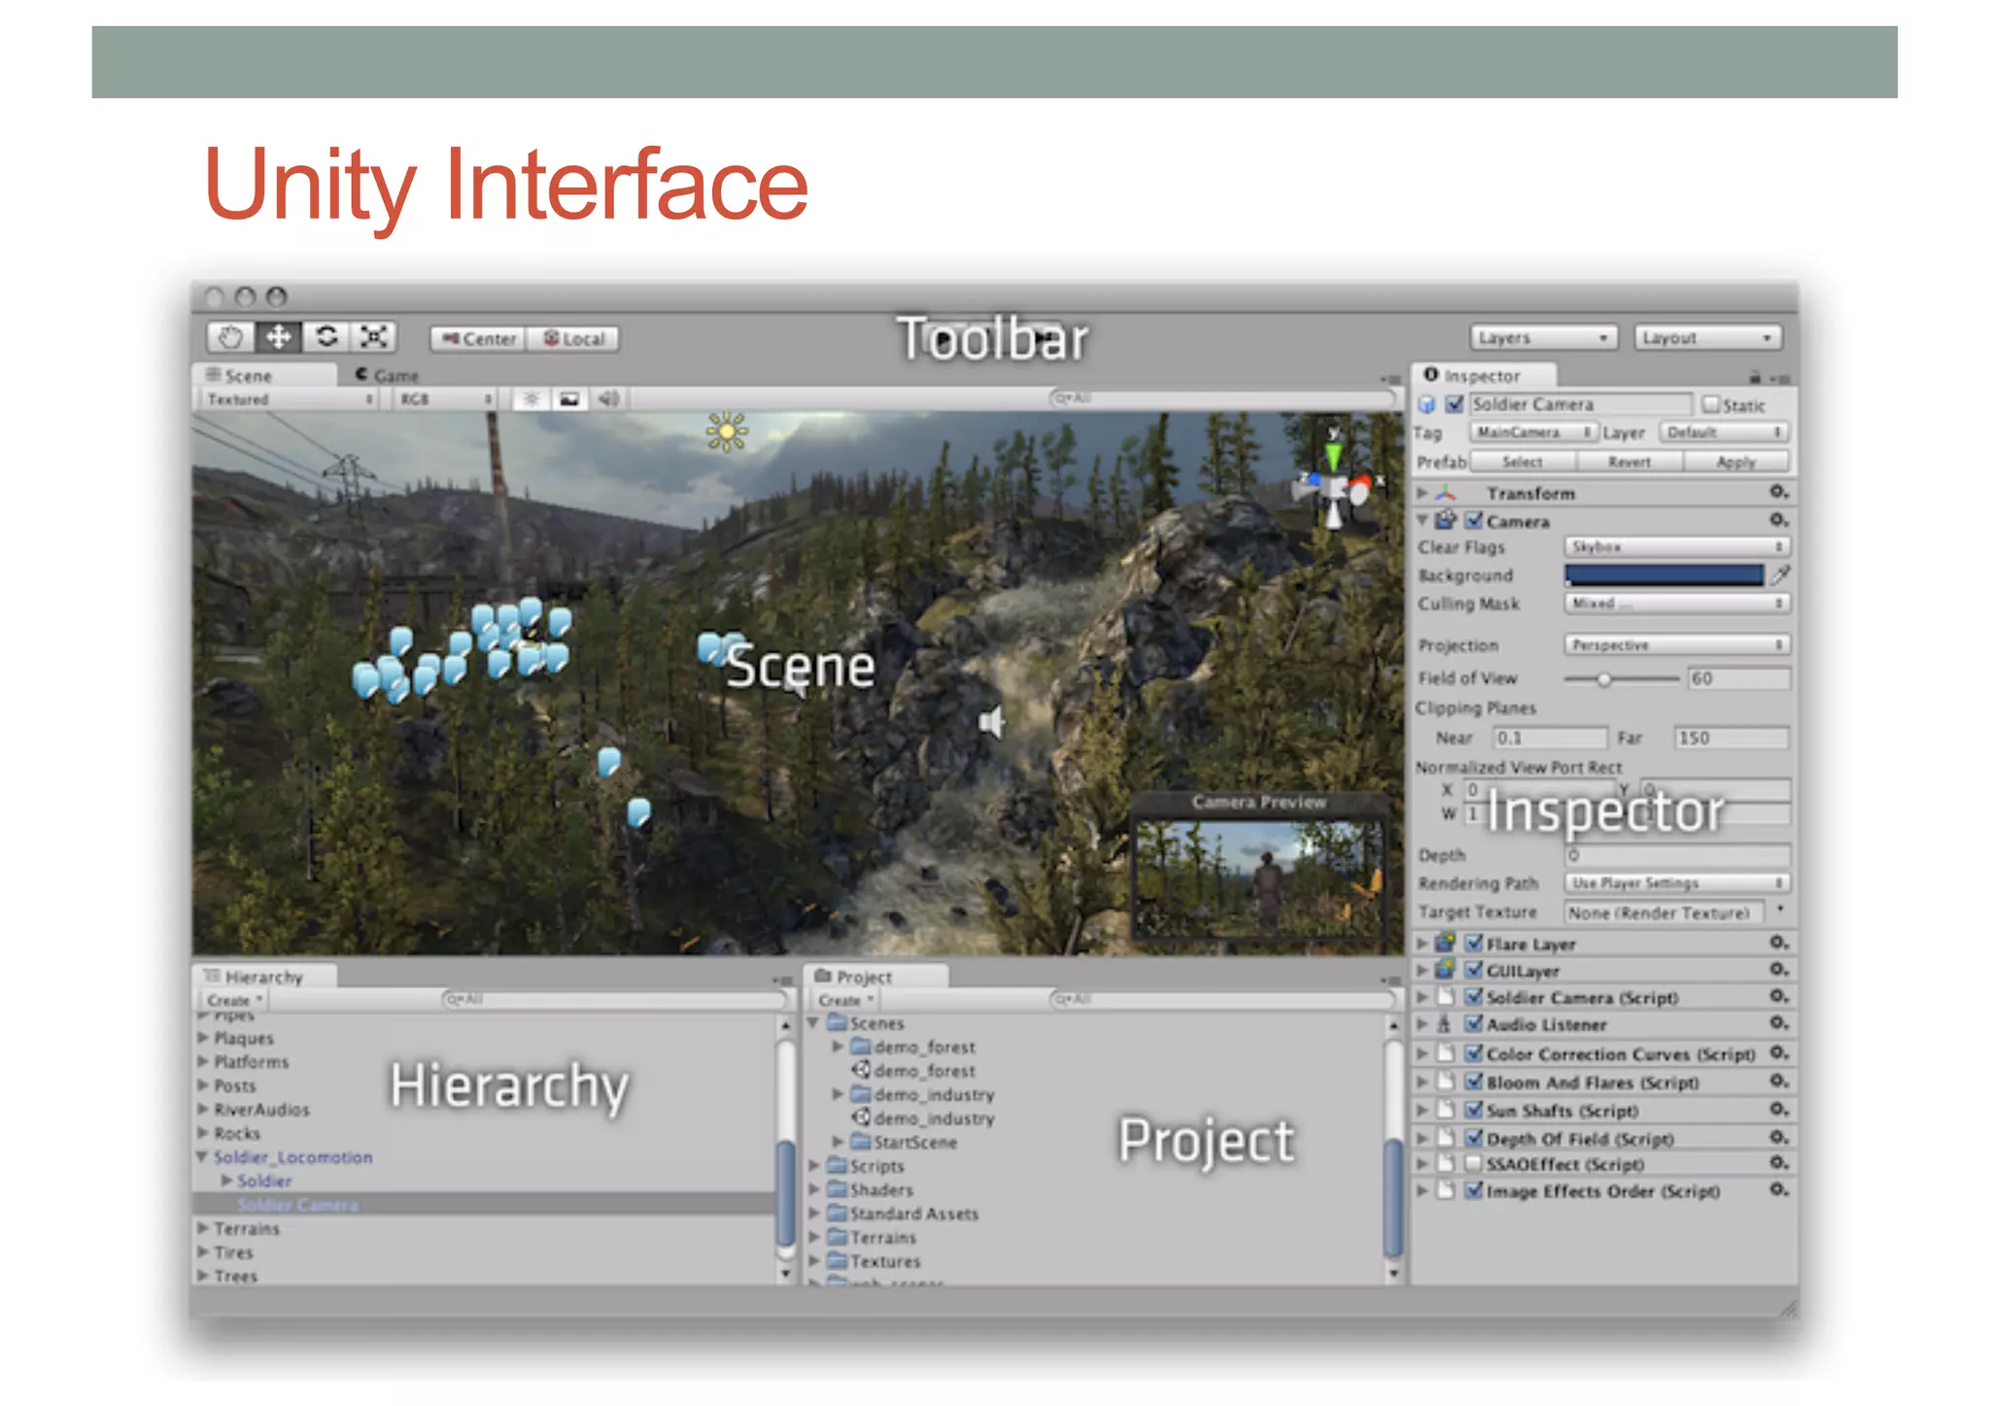The height and width of the screenshot is (1406, 1990).
Task: Click demo_industry scene file icon
Action: click(861, 1117)
